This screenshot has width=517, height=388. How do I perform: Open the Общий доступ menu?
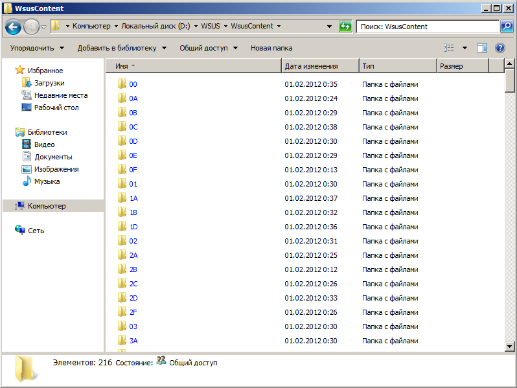(x=208, y=48)
